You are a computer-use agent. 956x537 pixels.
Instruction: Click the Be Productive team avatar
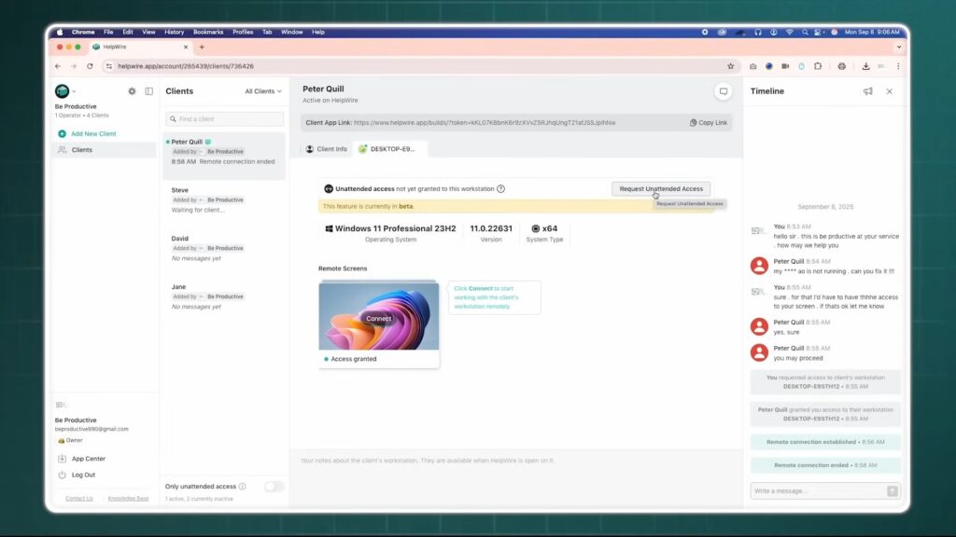[x=63, y=91]
